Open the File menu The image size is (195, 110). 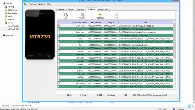(x=26, y=4)
